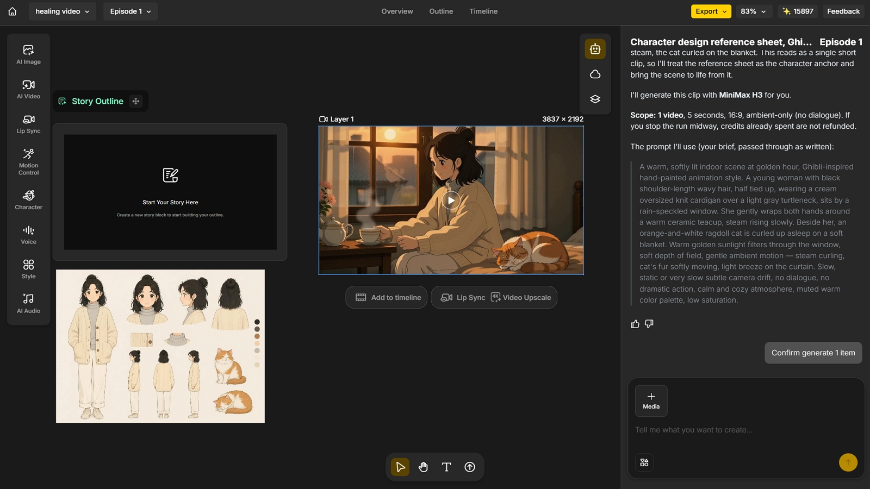This screenshot has width=870, height=489.
Task: Confirm generate 1 item
Action: click(813, 353)
